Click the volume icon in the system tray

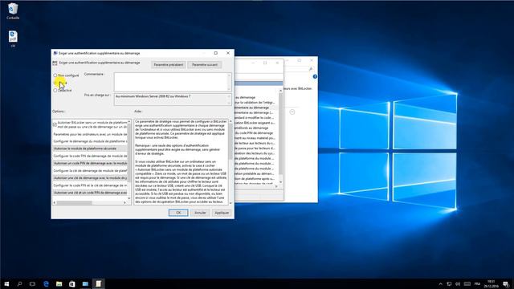point(458,283)
